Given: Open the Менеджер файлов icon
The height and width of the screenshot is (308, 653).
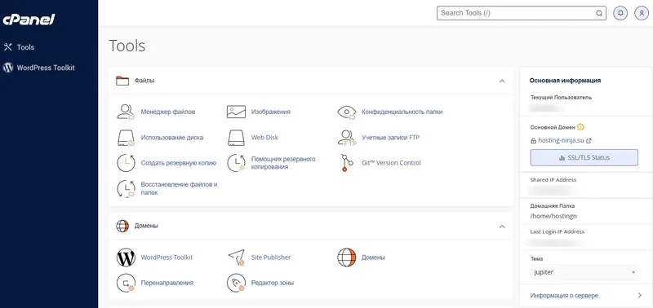Looking at the screenshot, I should [x=126, y=112].
